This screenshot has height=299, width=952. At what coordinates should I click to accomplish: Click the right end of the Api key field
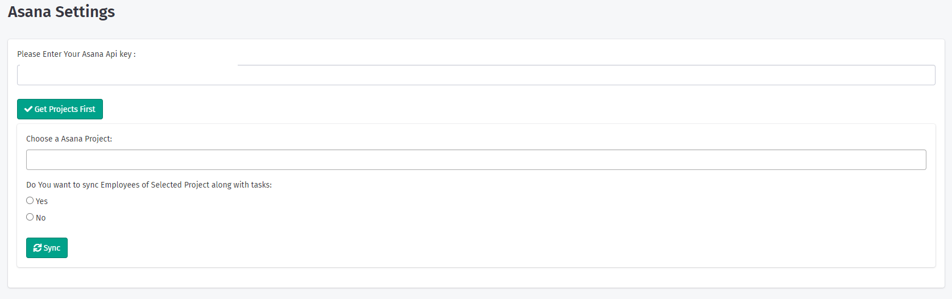tap(924, 75)
